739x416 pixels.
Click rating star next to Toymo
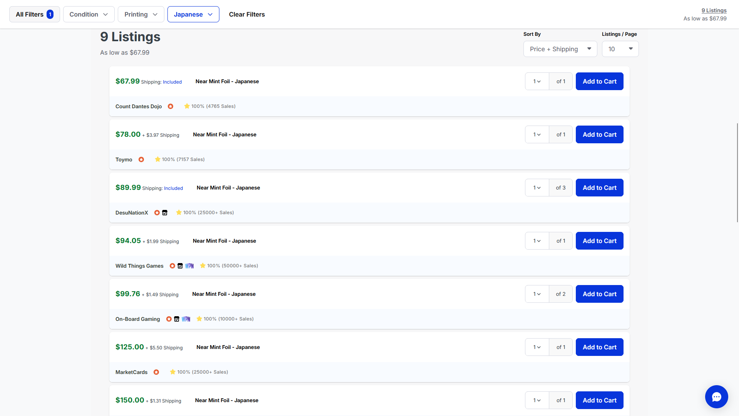point(157,159)
